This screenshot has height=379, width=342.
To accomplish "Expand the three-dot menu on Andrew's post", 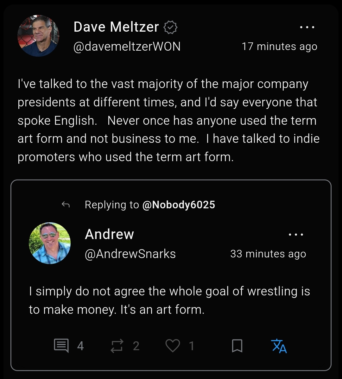I will (296, 235).
